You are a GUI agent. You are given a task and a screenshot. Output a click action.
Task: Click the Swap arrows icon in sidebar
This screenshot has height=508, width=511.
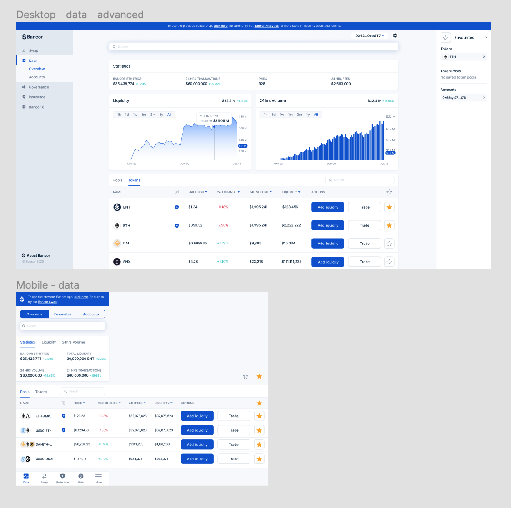point(24,50)
